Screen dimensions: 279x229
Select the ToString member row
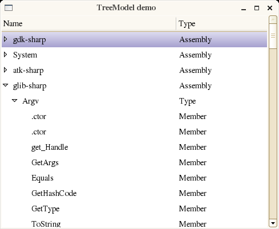pos(135,223)
